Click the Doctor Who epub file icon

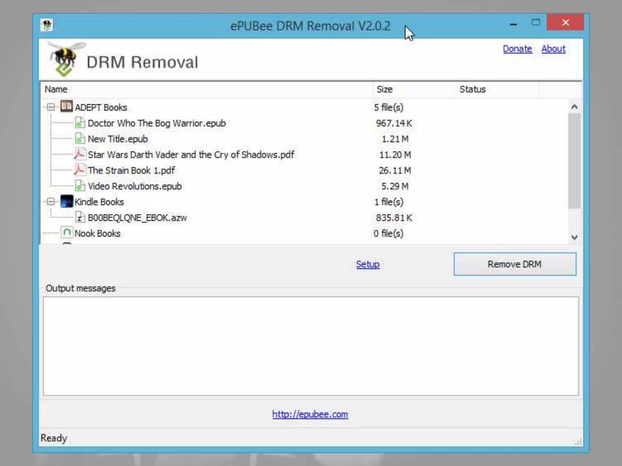(x=80, y=123)
